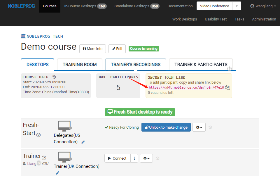Click the S badge next to Liang
Image resolution: width=280 pixels, height=176 pixels.
coord(38,163)
